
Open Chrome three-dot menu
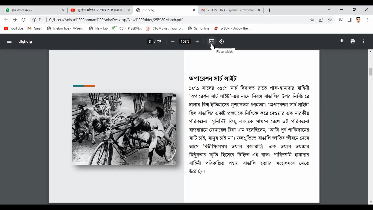click(367, 20)
